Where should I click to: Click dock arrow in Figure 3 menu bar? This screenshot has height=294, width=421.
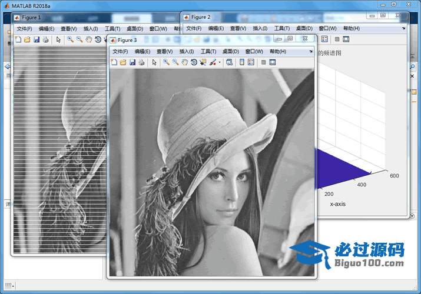tap(311, 52)
